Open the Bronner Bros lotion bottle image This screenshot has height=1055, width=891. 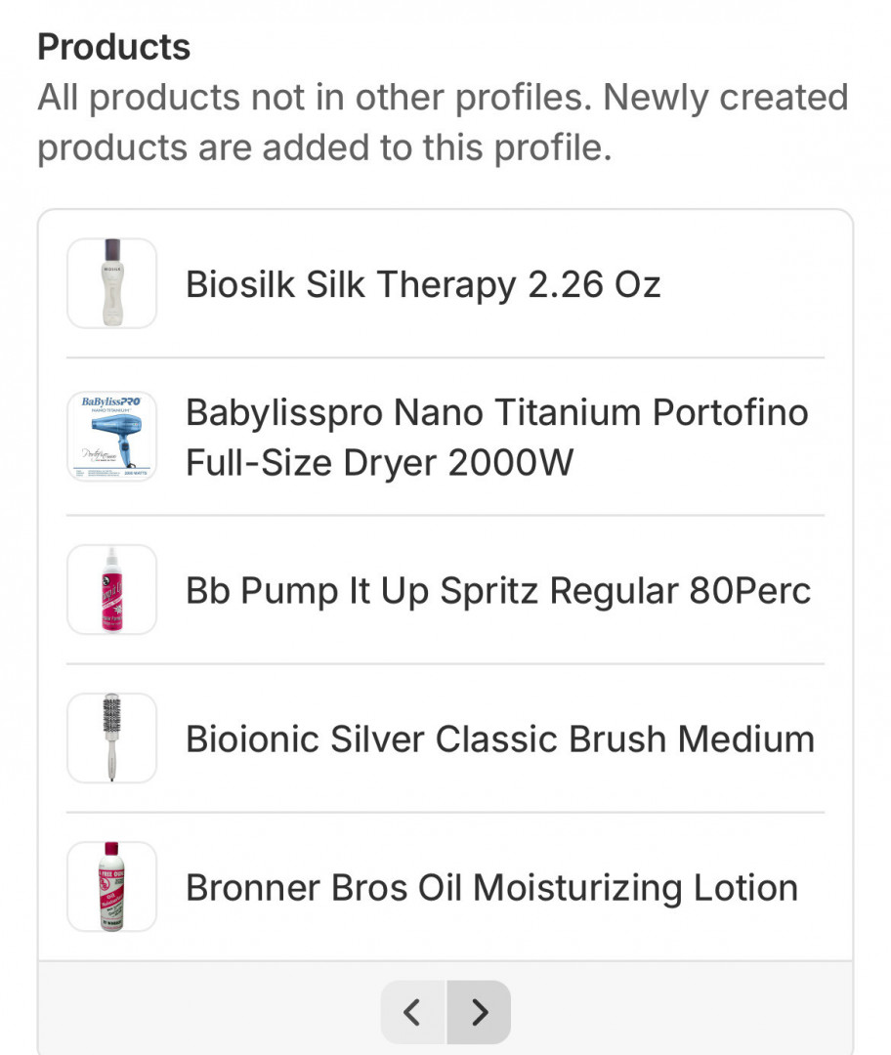click(x=111, y=887)
